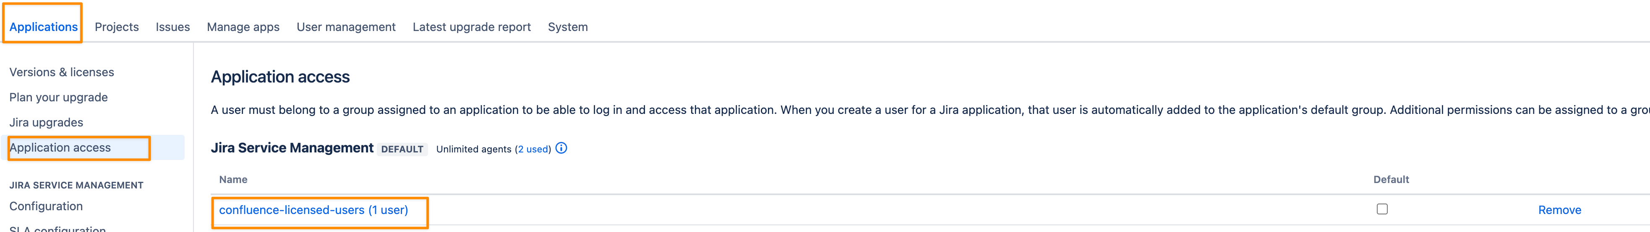Open Versions & licenses in sidebar
Viewport: 1650px width, 232px height.
[62, 72]
